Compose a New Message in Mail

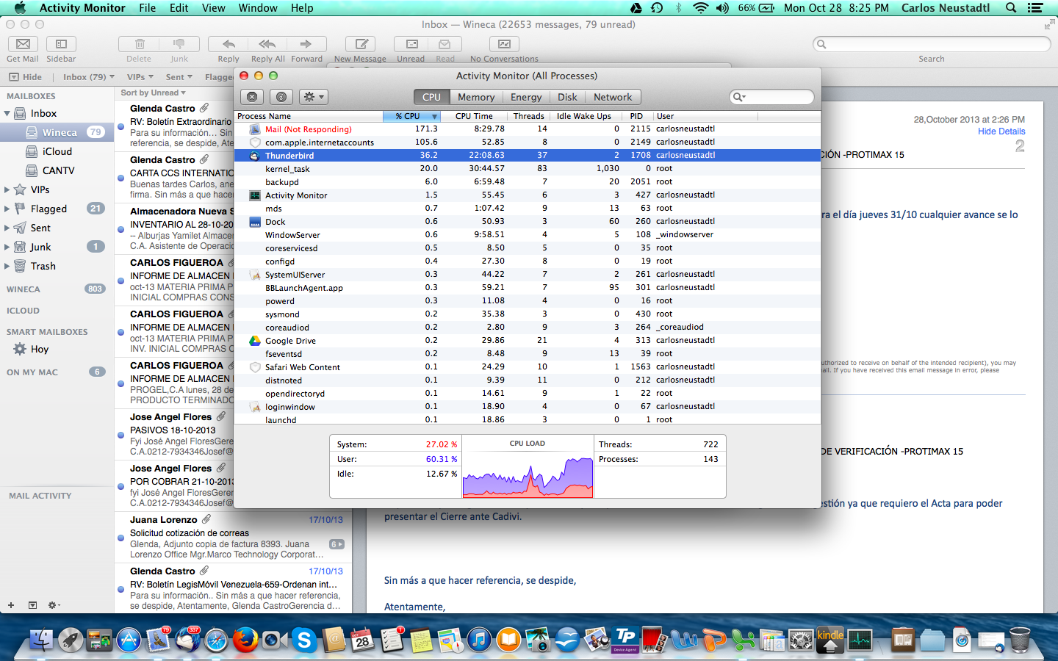tap(360, 44)
